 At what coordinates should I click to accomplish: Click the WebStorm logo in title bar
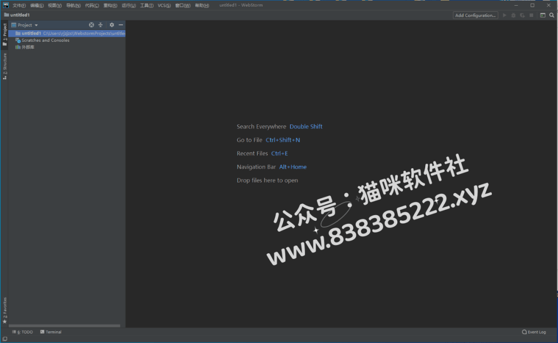(x=6, y=5)
